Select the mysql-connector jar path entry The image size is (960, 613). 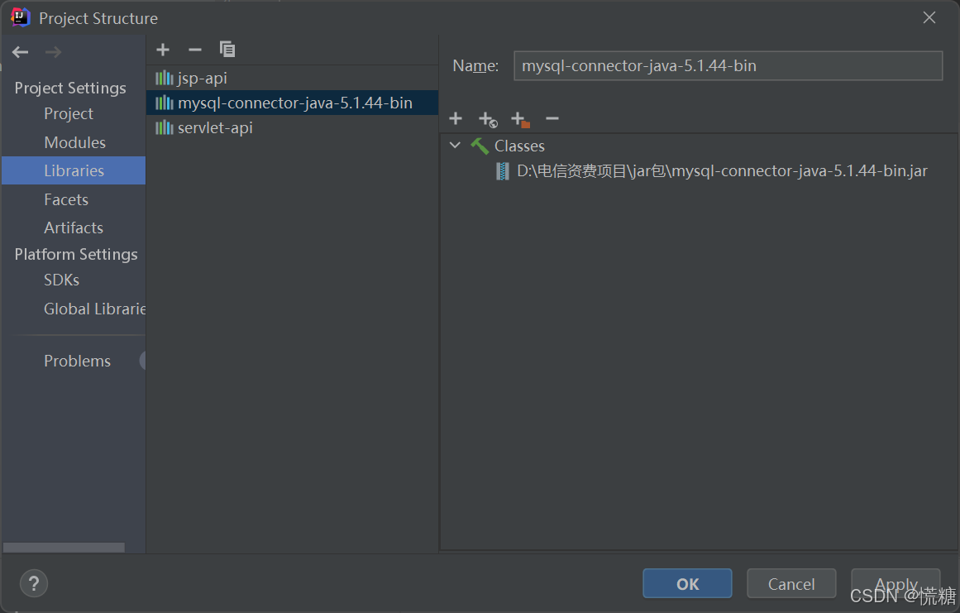[722, 171]
